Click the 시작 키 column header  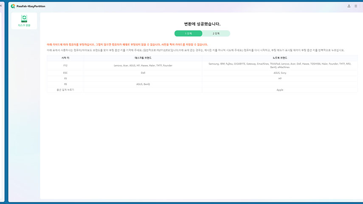tap(65, 57)
